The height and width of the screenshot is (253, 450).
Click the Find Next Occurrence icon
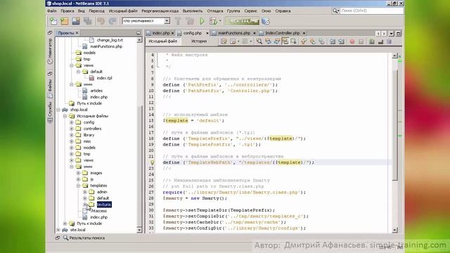click(x=276, y=41)
